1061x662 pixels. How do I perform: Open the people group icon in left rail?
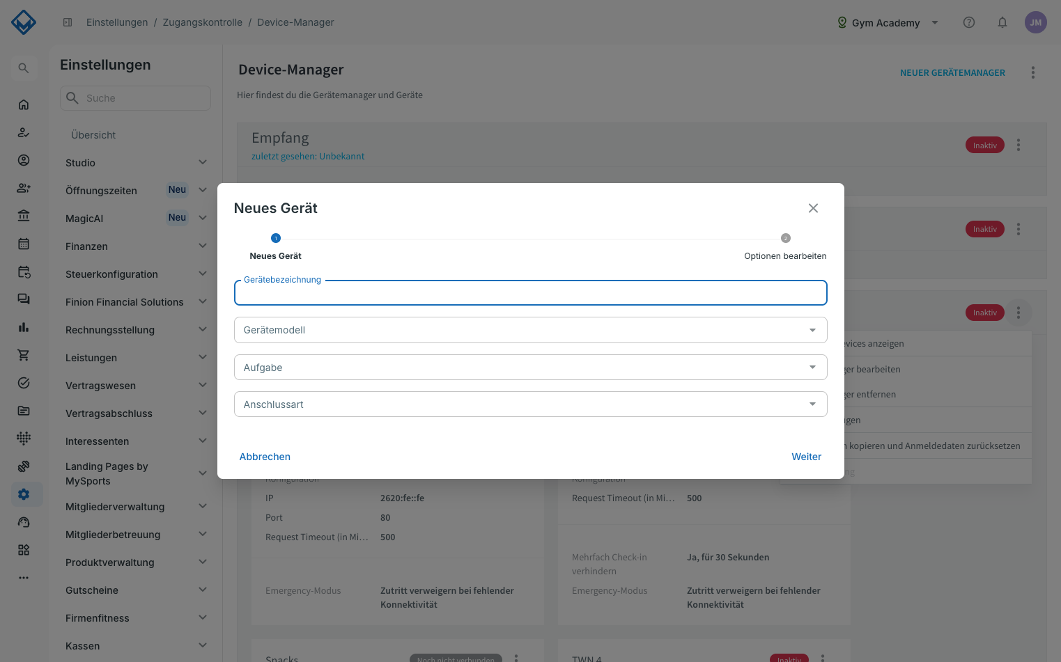[x=24, y=188]
